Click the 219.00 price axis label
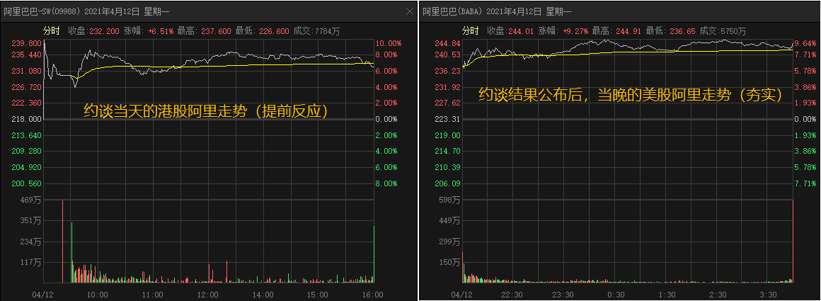821x301 pixels. 448,135
